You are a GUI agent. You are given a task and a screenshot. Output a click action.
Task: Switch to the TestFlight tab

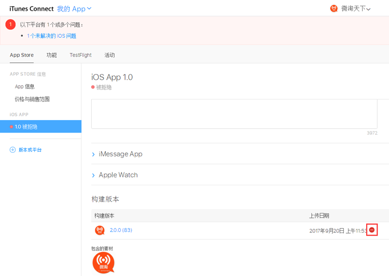80,55
